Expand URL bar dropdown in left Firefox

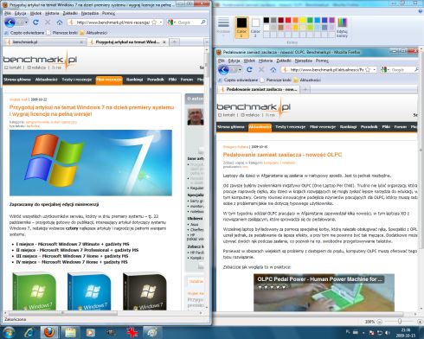tap(161, 22)
